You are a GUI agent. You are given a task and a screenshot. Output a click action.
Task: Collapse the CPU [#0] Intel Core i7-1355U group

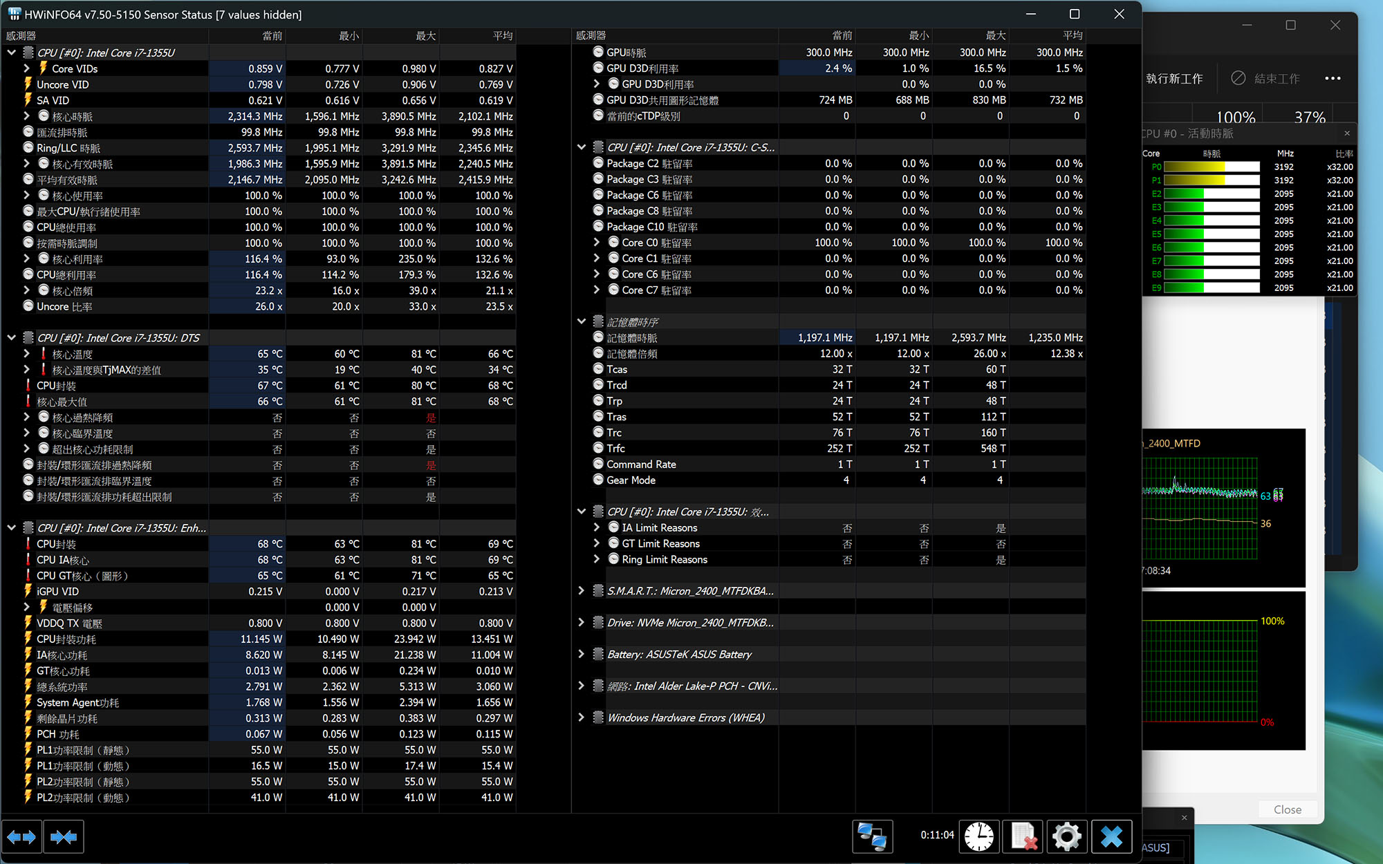click(x=12, y=53)
